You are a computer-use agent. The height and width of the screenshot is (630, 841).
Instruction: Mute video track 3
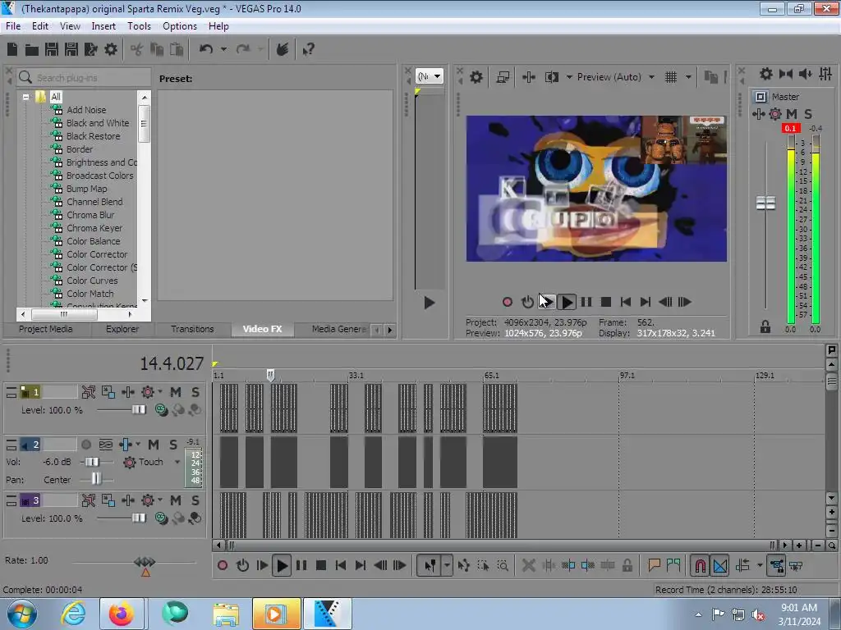(176, 501)
